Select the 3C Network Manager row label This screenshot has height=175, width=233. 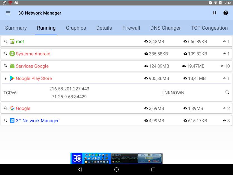[37, 121]
